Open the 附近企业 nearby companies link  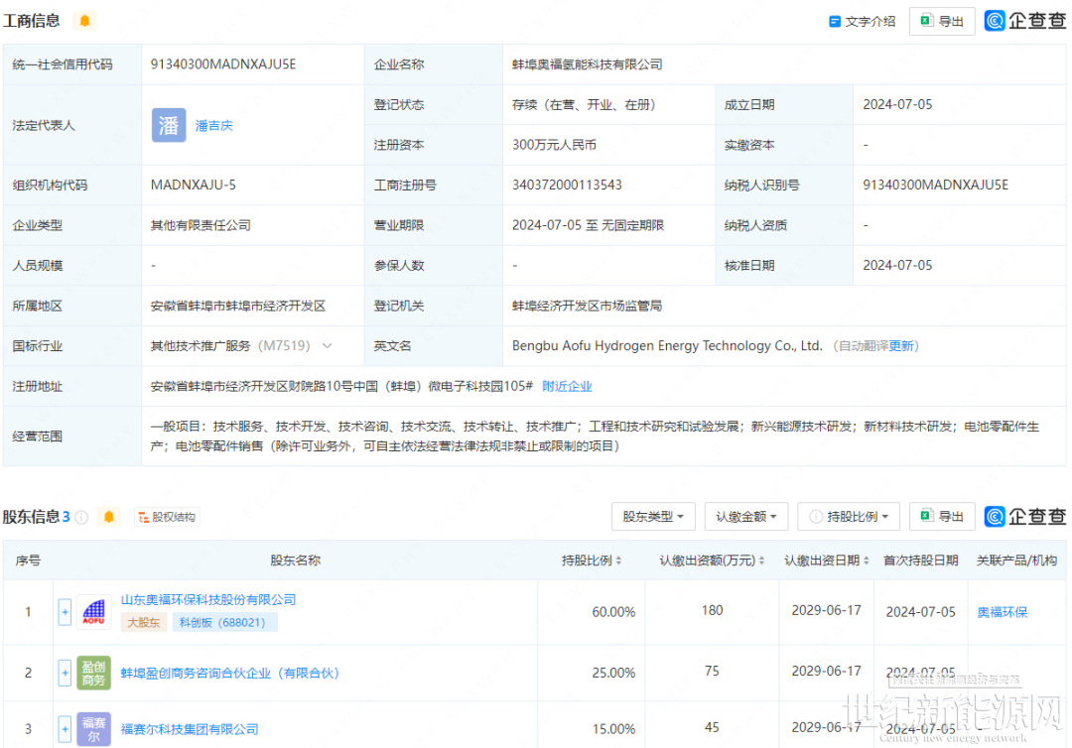click(567, 386)
